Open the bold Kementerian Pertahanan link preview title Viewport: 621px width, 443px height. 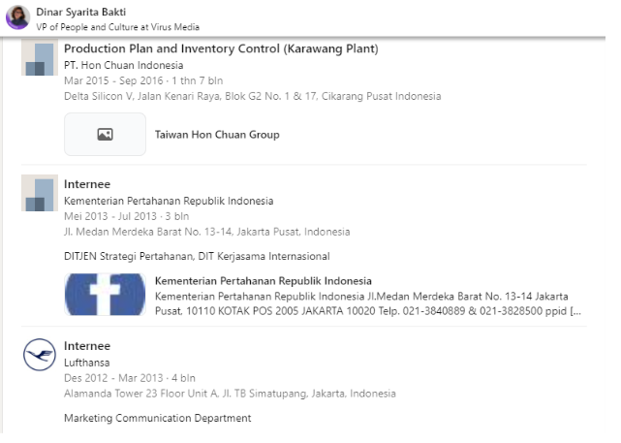click(x=264, y=282)
